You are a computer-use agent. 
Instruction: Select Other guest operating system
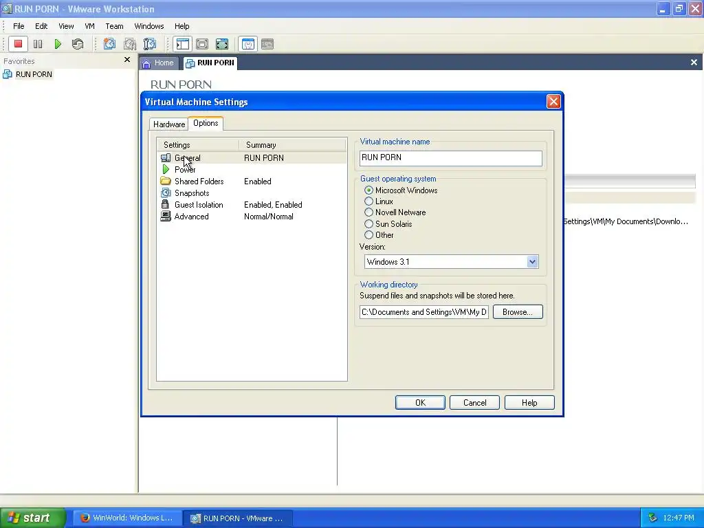tap(368, 235)
